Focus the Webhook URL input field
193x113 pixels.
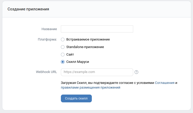97,72
